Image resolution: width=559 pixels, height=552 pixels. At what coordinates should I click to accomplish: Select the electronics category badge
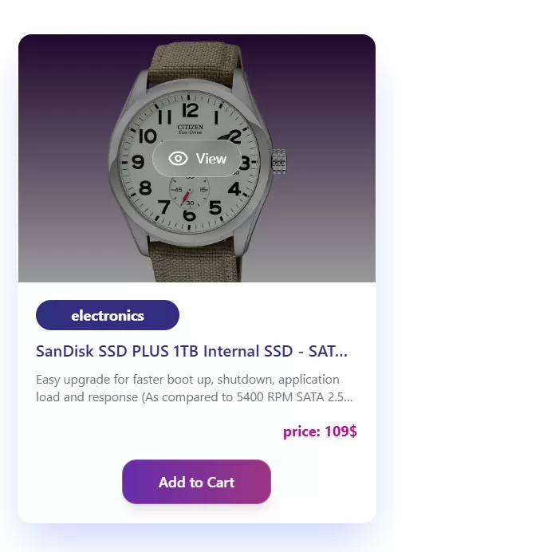coord(108,315)
